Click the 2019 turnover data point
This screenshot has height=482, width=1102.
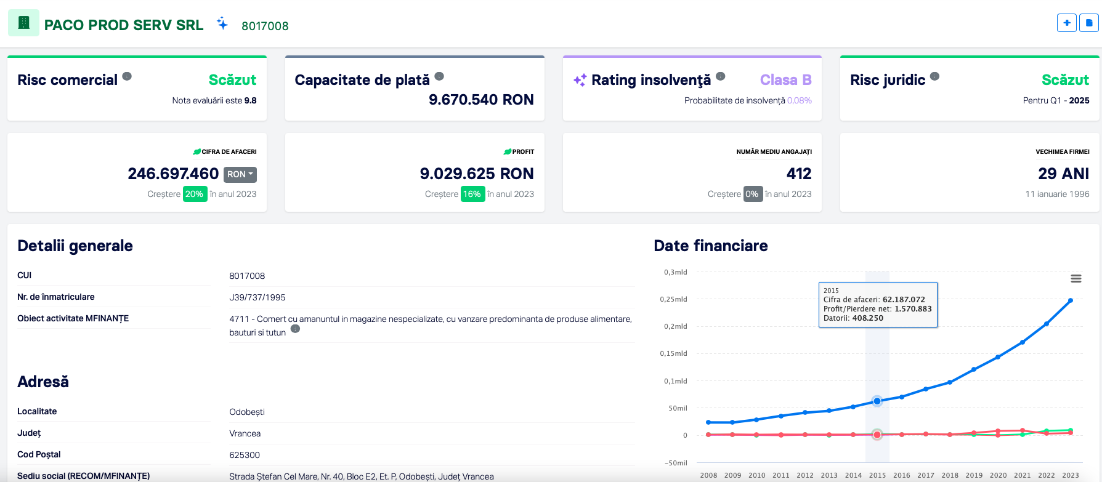point(974,369)
